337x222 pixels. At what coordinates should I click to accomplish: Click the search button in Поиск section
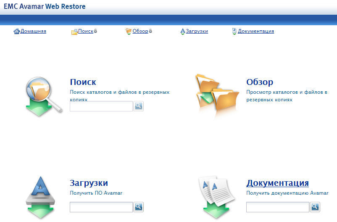(x=138, y=106)
